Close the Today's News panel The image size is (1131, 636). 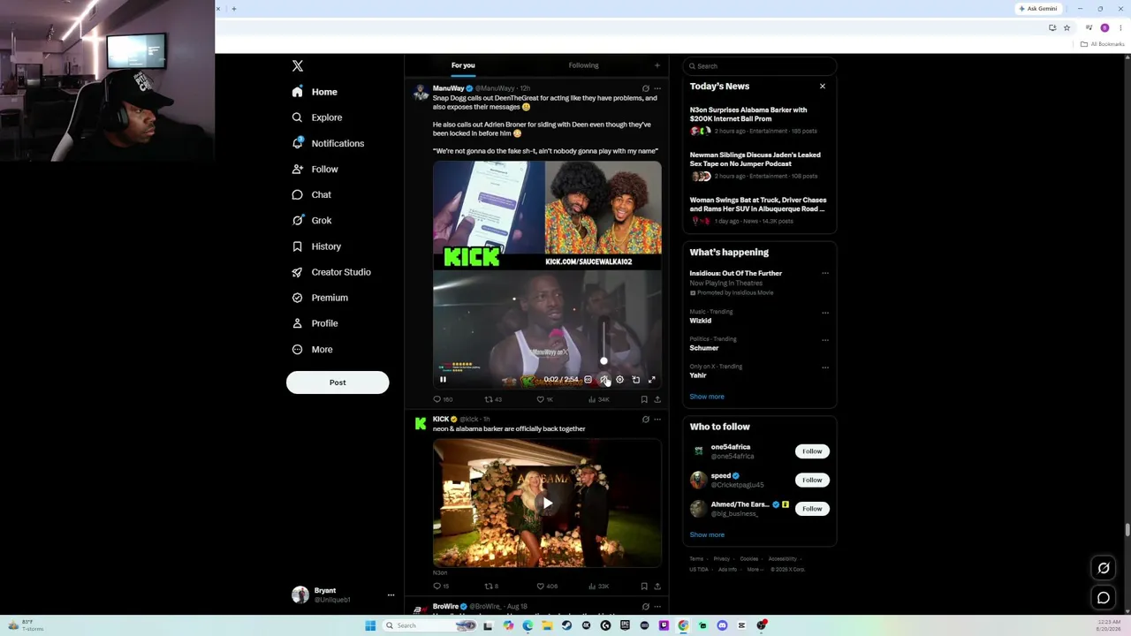click(x=823, y=87)
